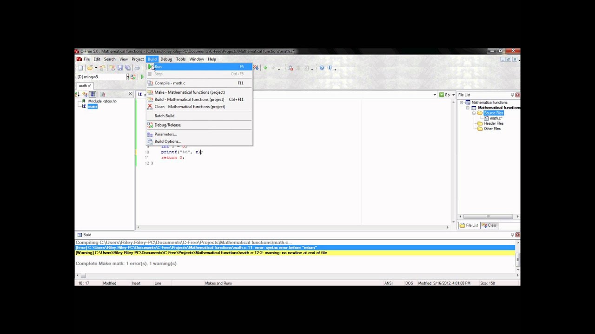Collapse the bold Mathematical functions project node
This screenshot has width=595, height=334.
pos(468,108)
